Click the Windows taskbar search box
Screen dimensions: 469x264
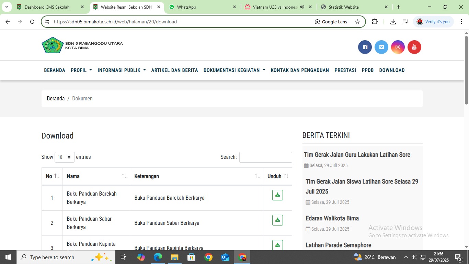pos(66,257)
